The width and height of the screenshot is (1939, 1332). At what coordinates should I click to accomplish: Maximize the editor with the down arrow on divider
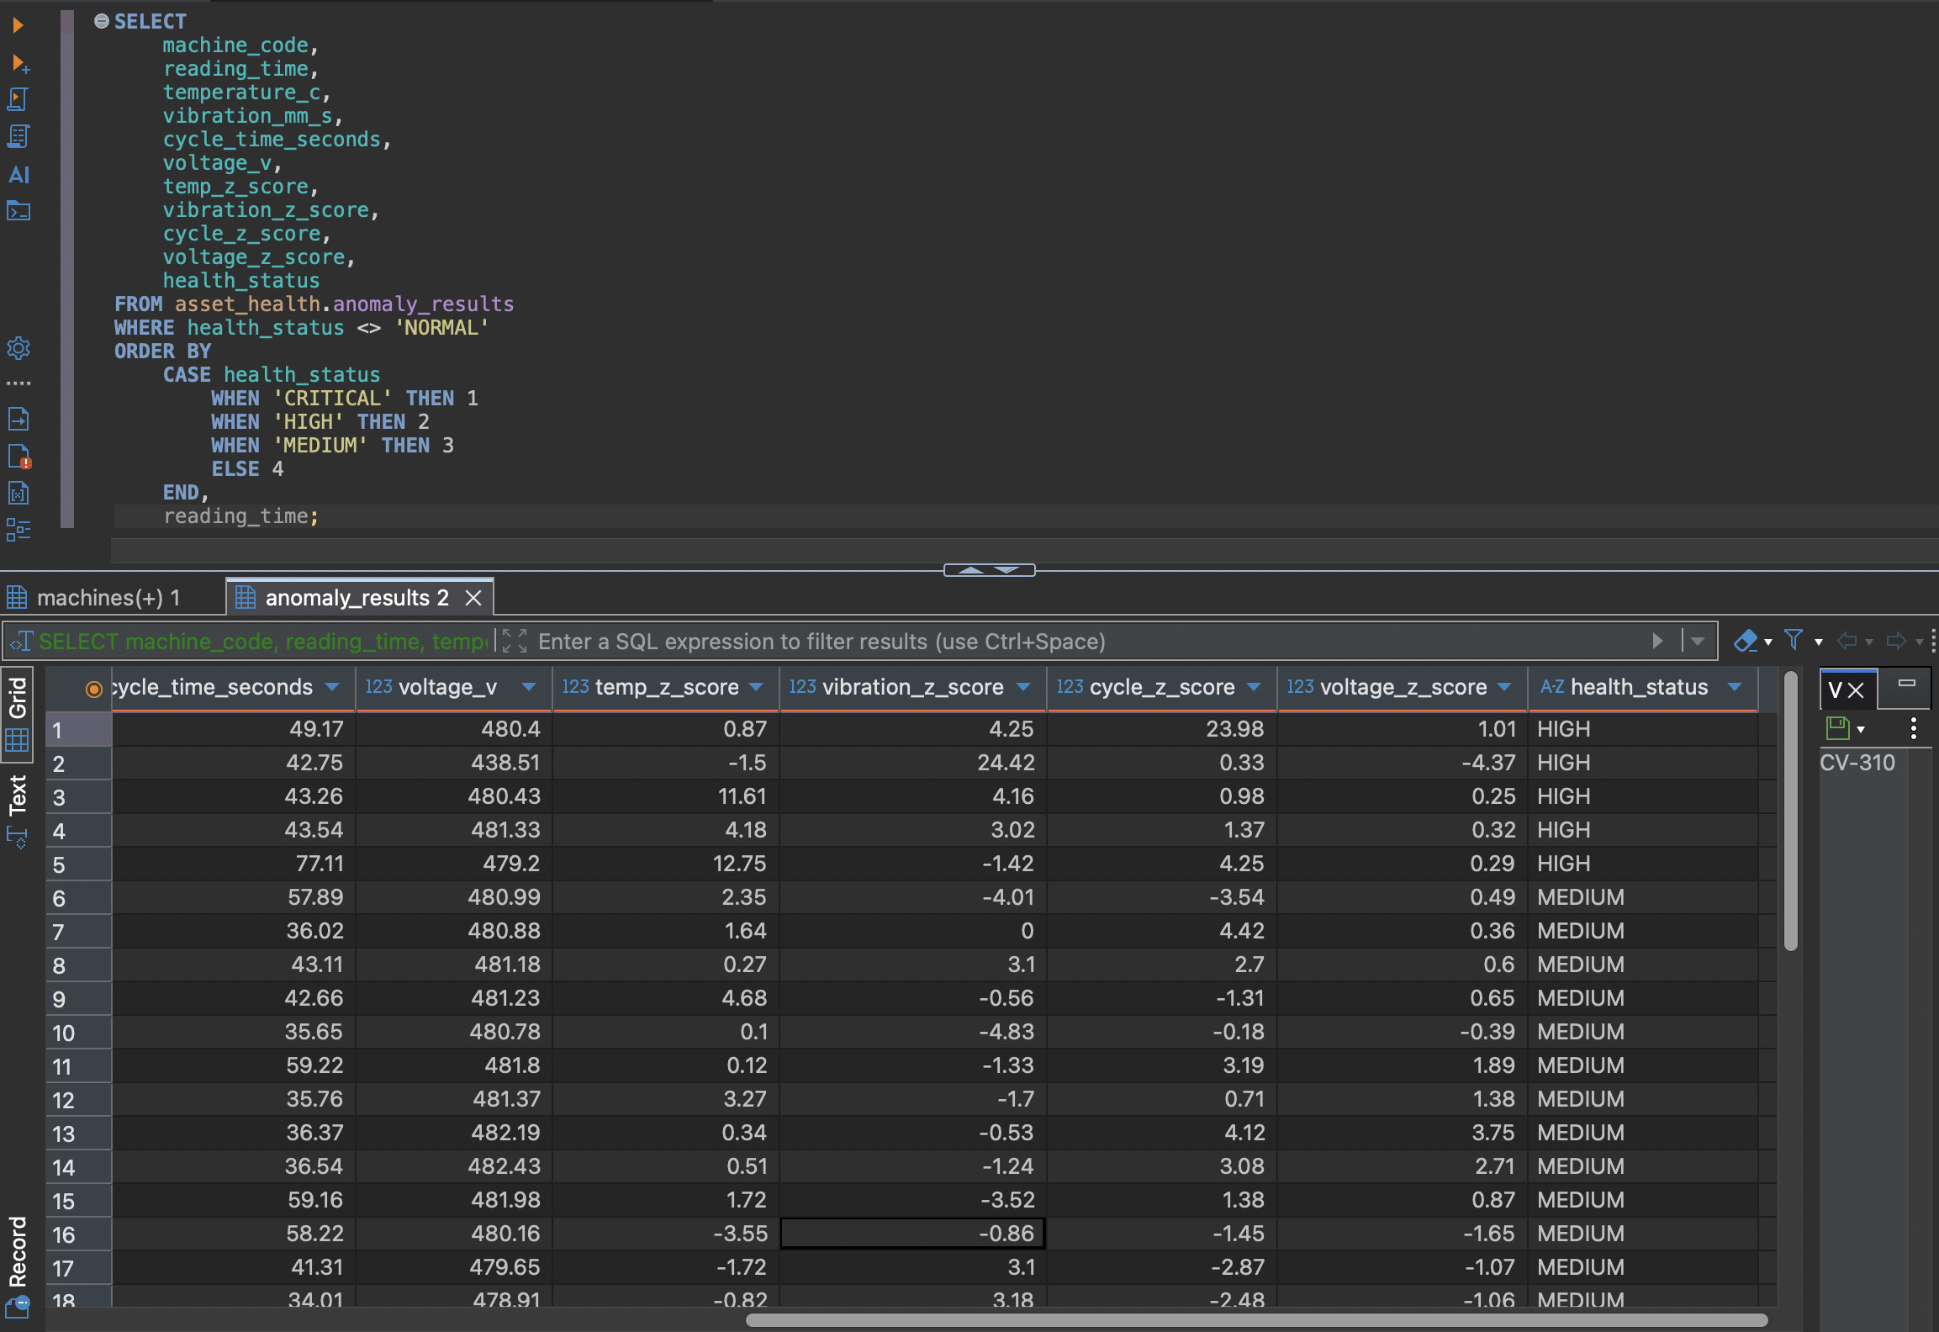[1007, 570]
